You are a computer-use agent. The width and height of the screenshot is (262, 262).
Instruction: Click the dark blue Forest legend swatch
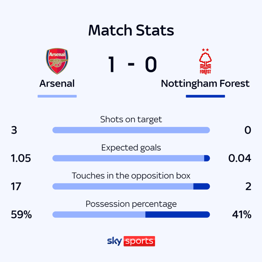pyautogui.click(x=205, y=96)
